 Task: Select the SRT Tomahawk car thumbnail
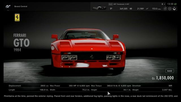pyautogui.click(x=99, y=8)
